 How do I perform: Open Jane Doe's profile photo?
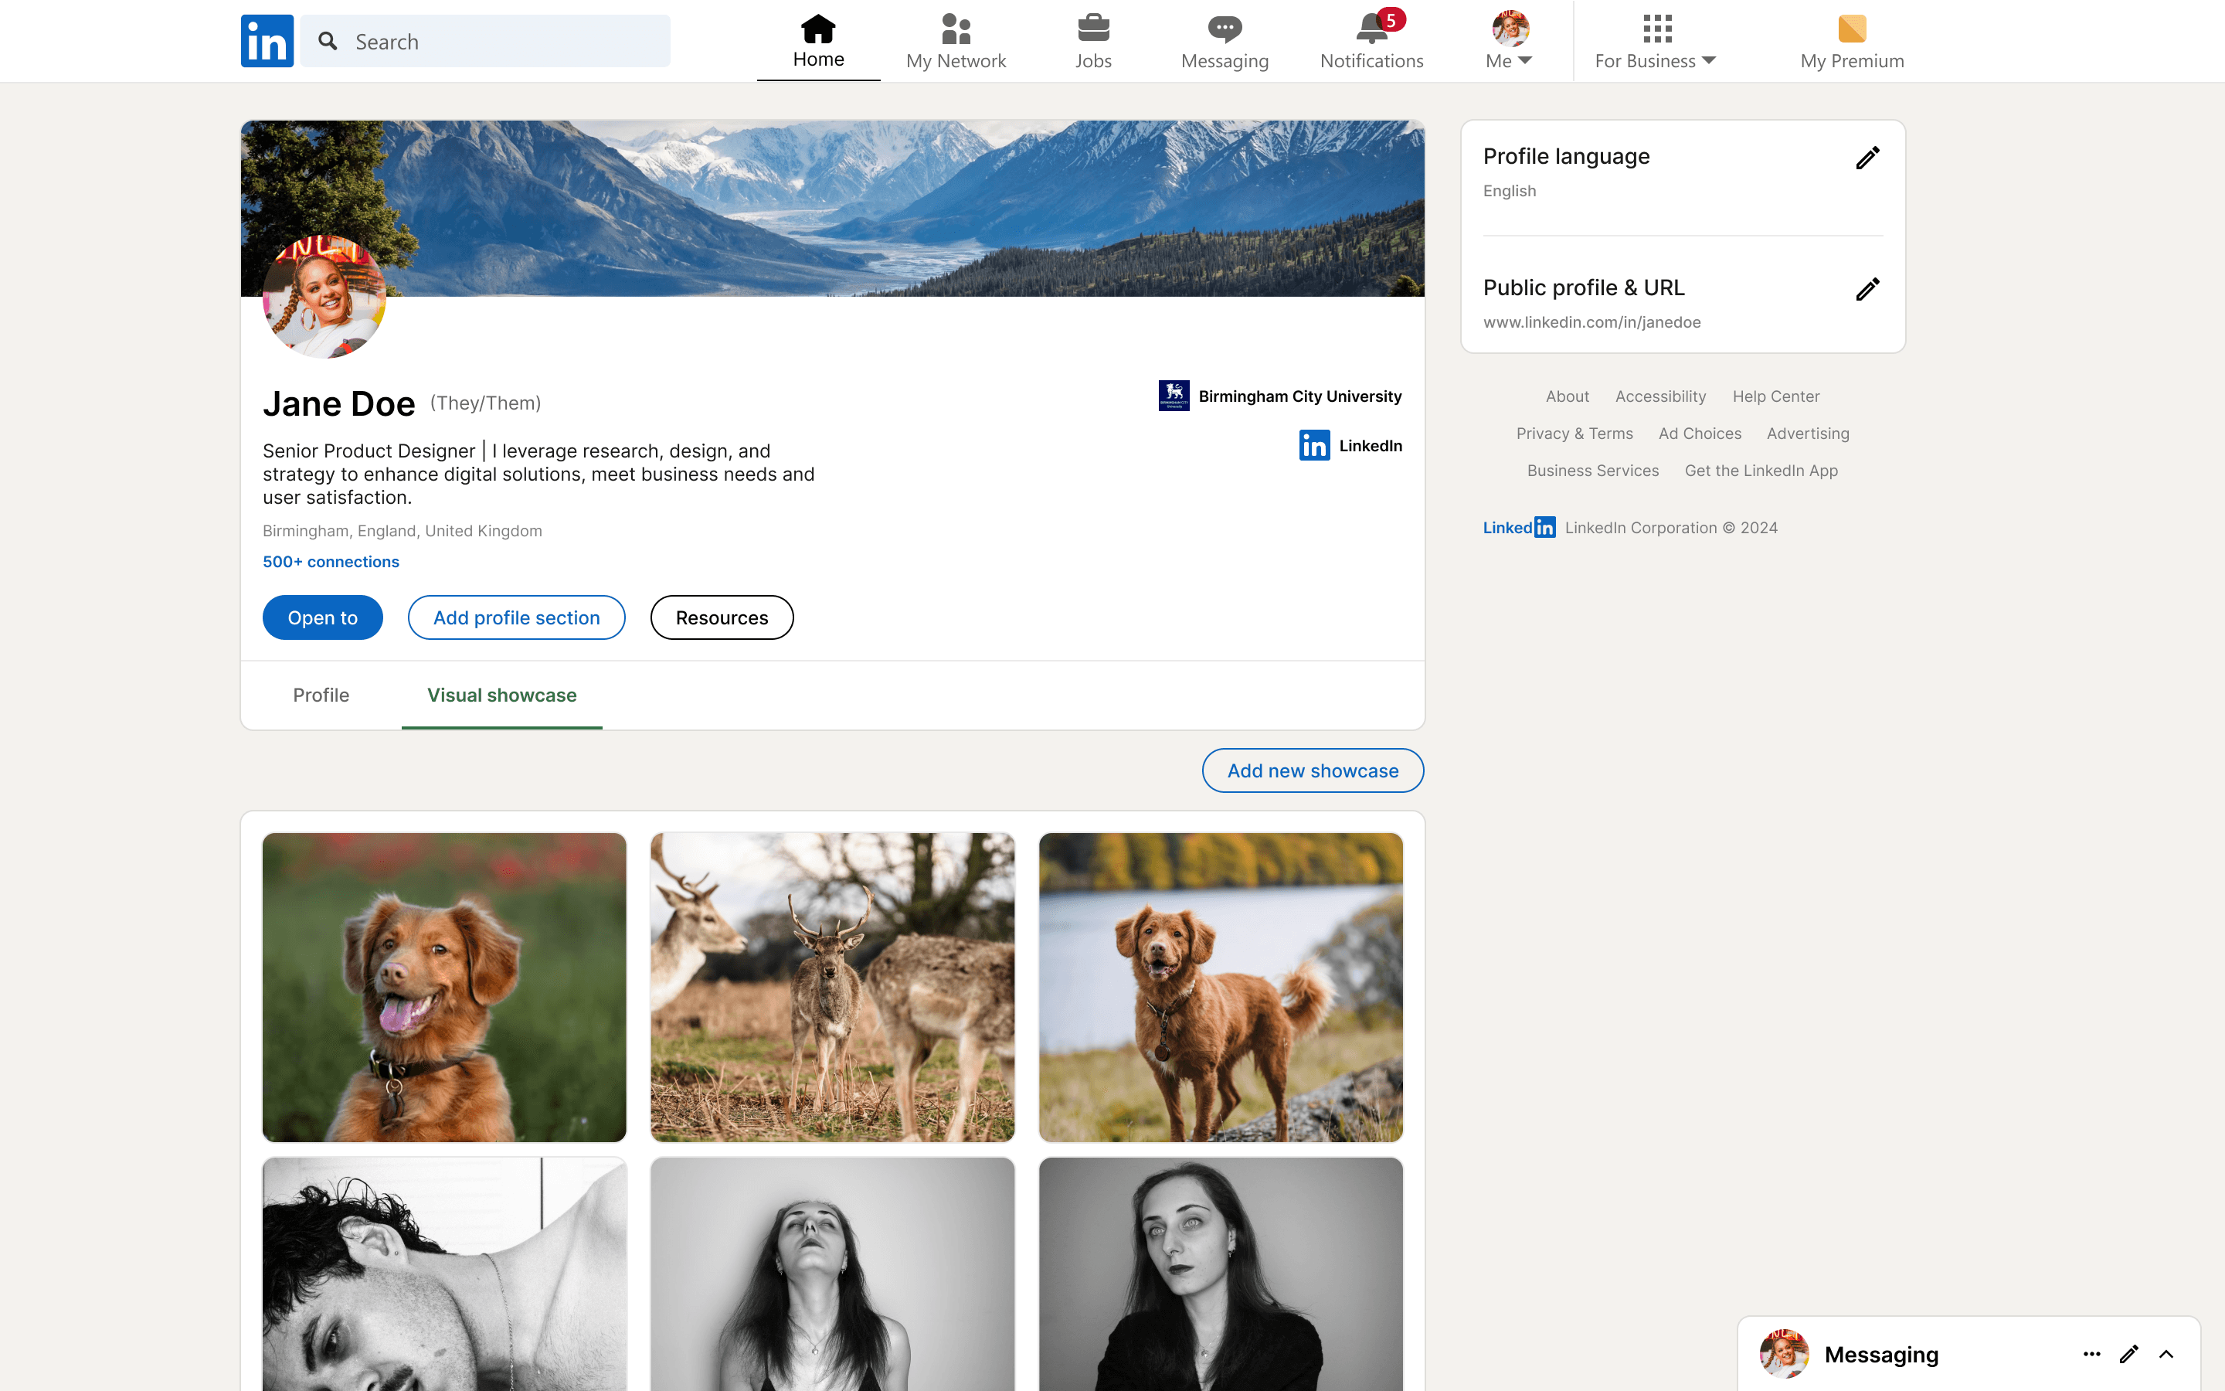coord(324,296)
